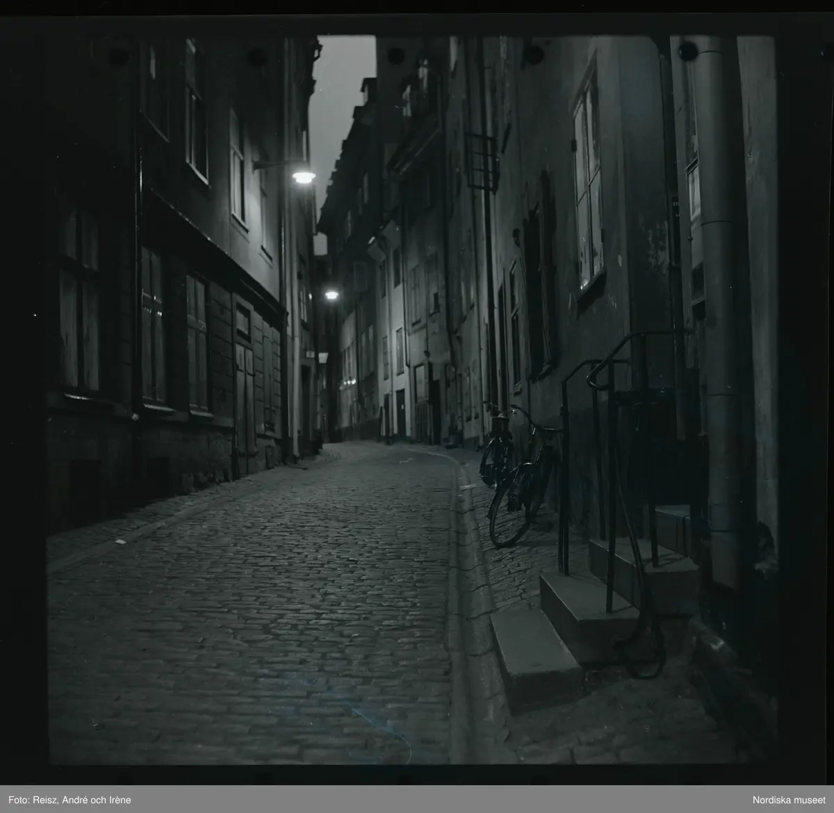Click the gray caption bar below the photo
This screenshot has height=813, width=834.
417,800
